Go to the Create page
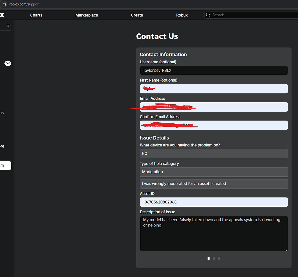This screenshot has width=298, height=277. (x=137, y=15)
